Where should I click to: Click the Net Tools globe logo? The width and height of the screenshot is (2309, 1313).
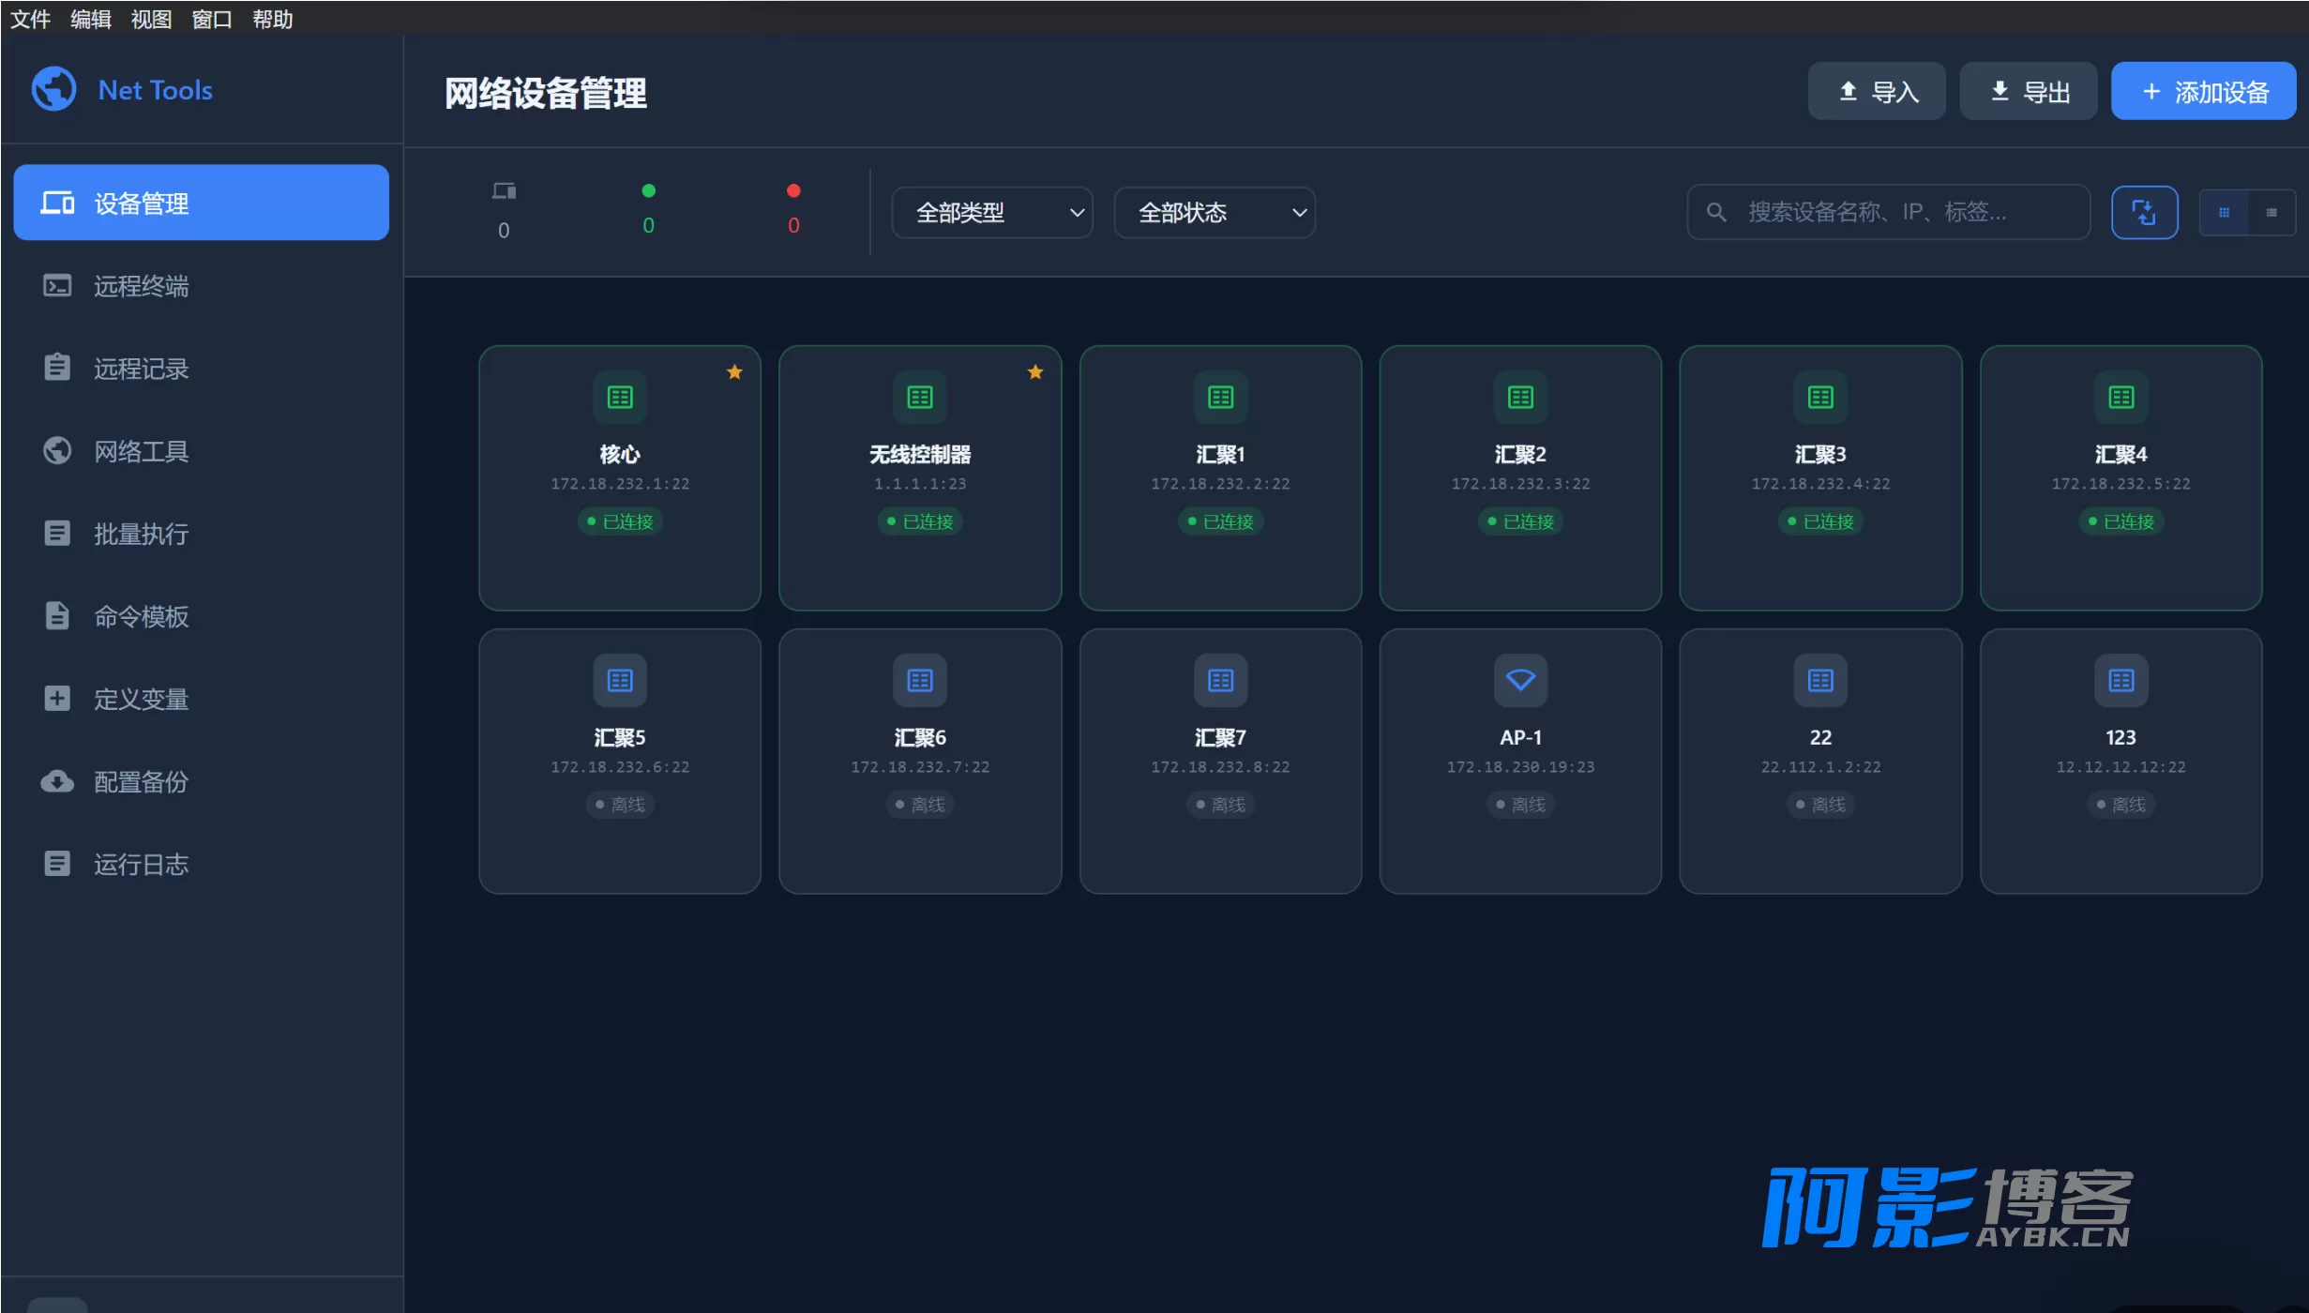pos(53,89)
